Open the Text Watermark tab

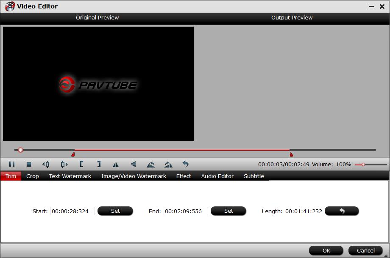tap(70, 176)
